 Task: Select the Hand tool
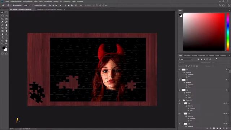click(6, 40)
